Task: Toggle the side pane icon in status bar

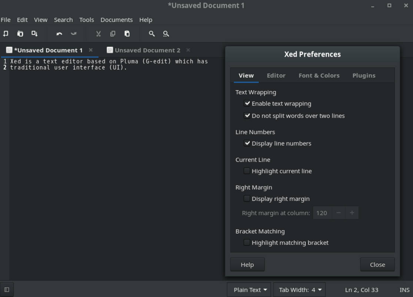Action: coord(7,290)
